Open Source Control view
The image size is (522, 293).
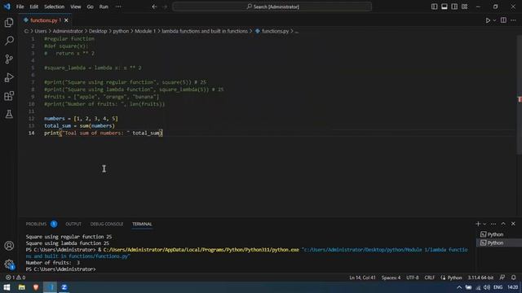tap(9, 59)
